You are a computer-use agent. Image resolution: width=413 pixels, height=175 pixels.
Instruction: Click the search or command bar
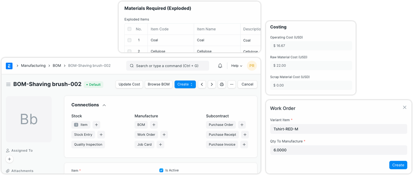click(x=168, y=66)
